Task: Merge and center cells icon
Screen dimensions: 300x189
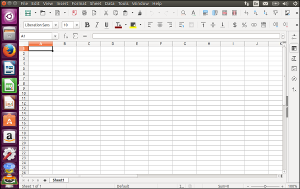Action: 191,25
